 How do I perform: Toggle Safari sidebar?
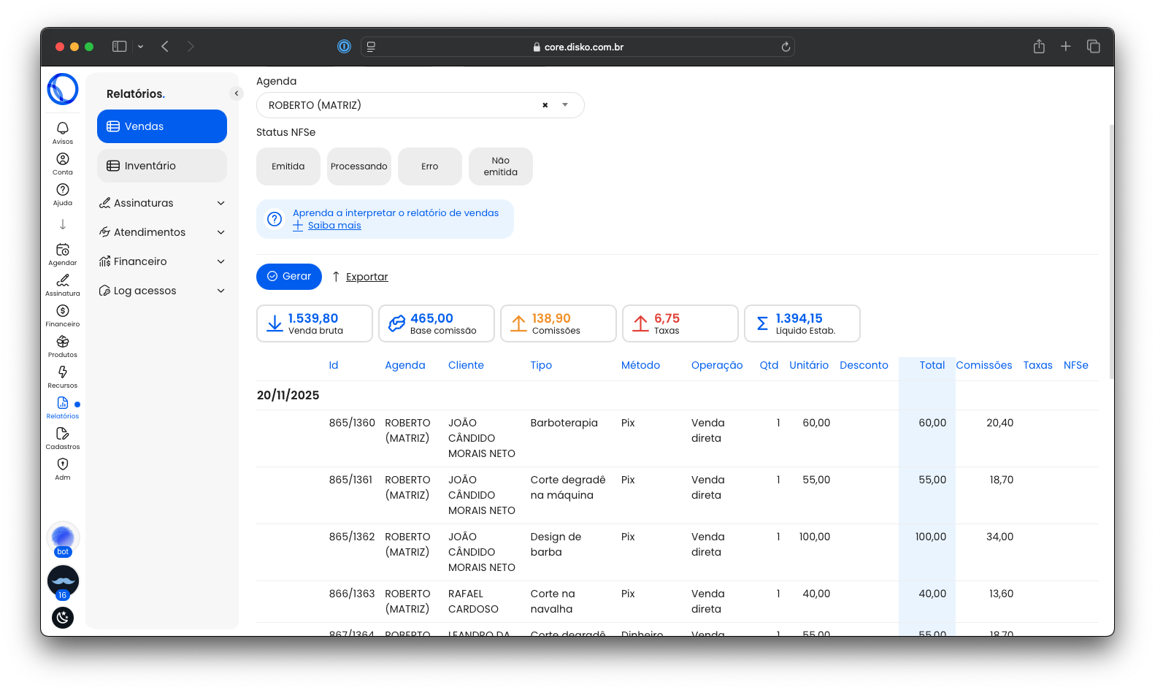[119, 47]
